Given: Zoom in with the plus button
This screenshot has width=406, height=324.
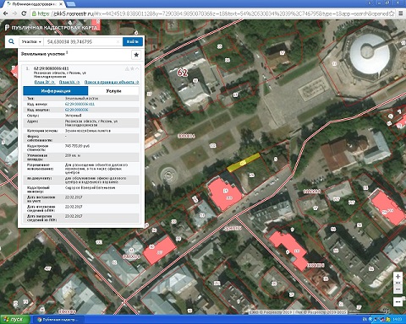Looking at the screenshot, I should point(398,277).
